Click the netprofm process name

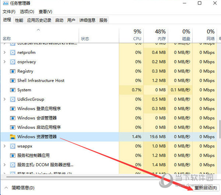(x=27, y=53)
